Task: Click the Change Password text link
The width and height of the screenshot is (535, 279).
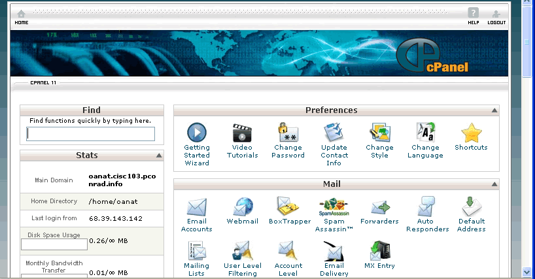Action: [288, 151]
